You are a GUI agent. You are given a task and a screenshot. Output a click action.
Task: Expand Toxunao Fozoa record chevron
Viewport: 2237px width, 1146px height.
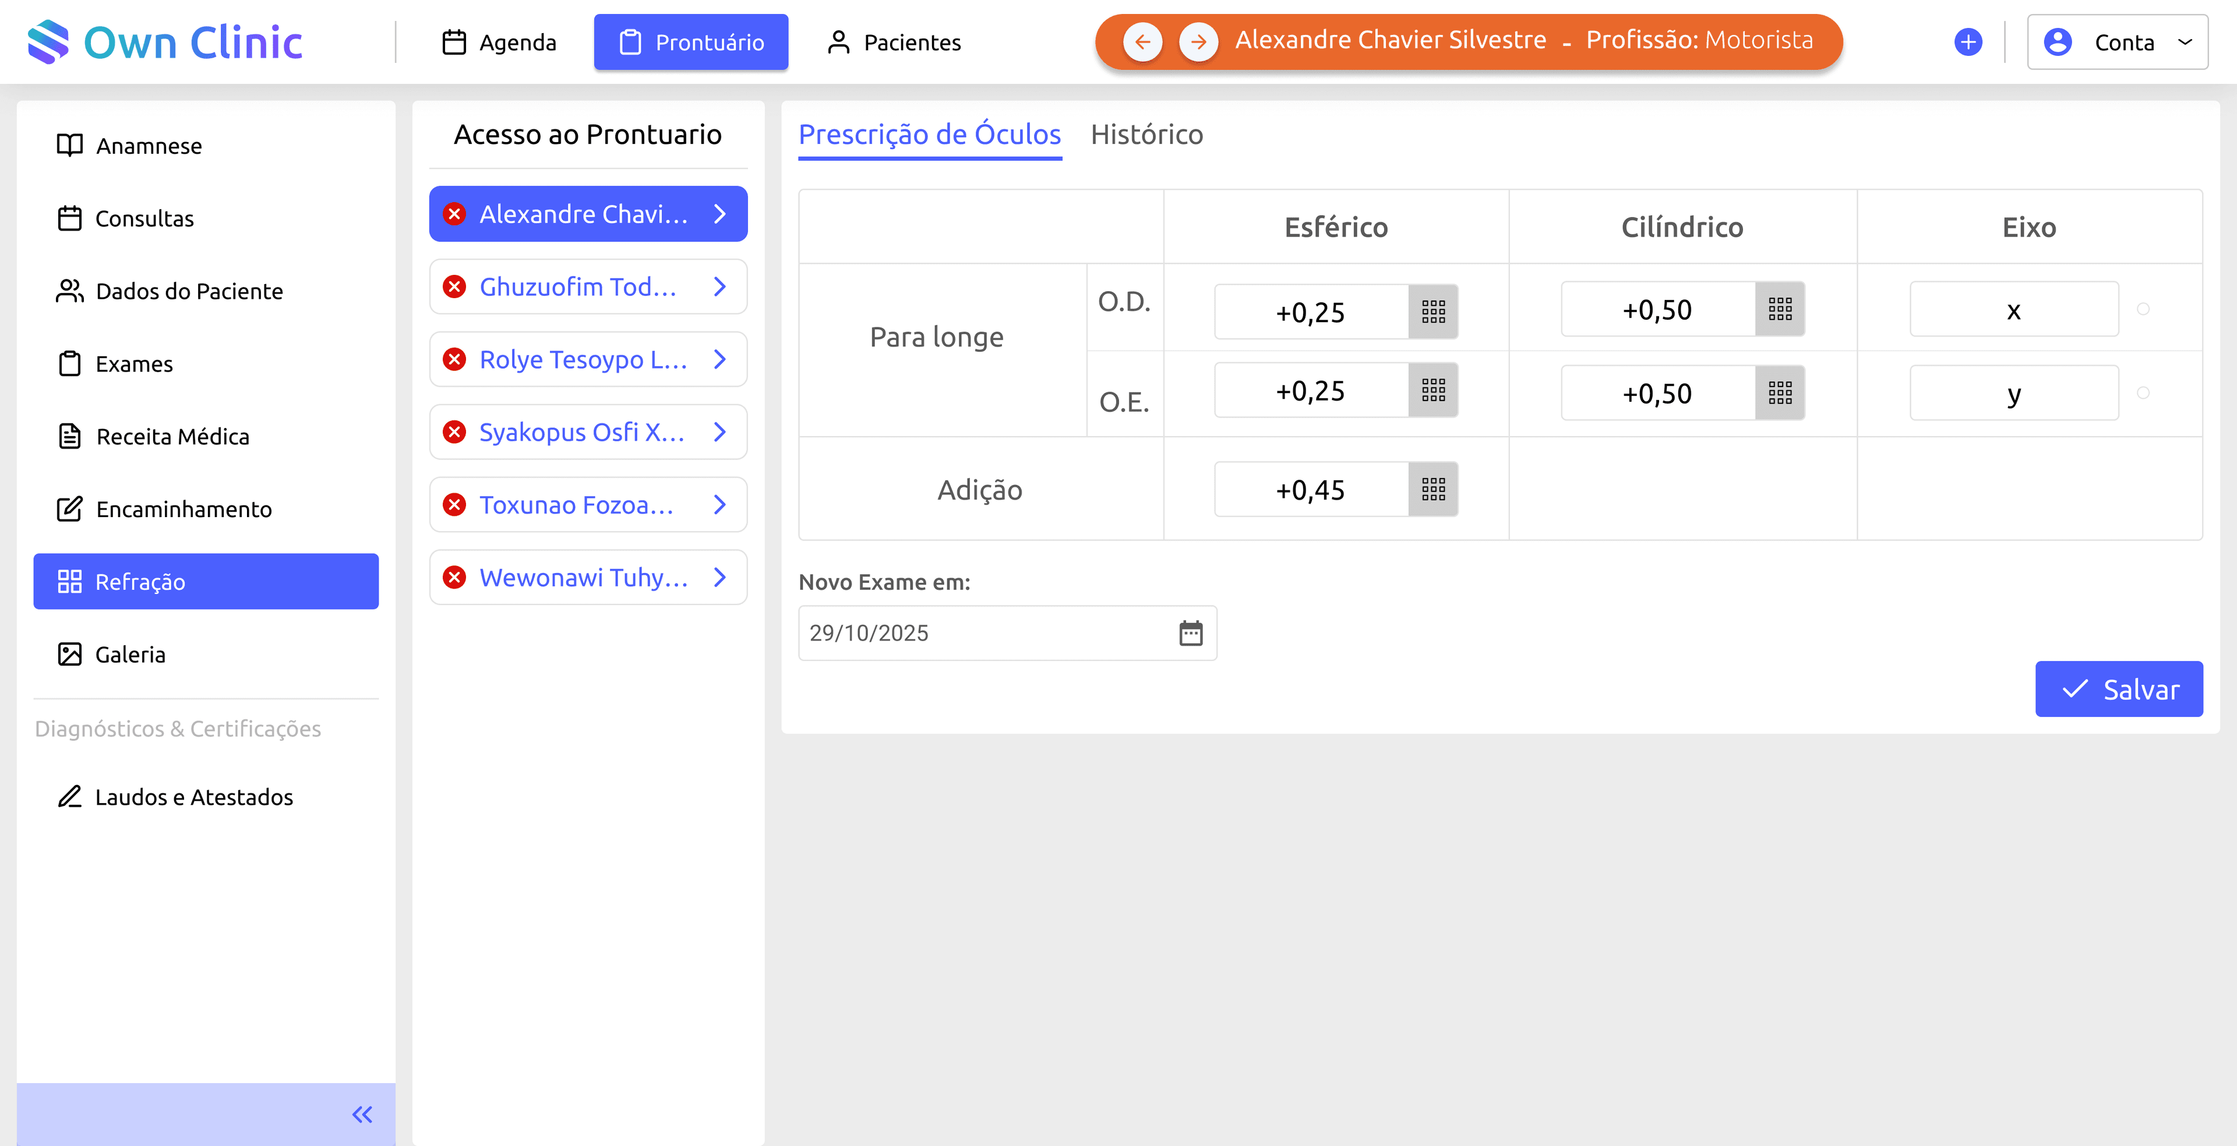(719, 504)
